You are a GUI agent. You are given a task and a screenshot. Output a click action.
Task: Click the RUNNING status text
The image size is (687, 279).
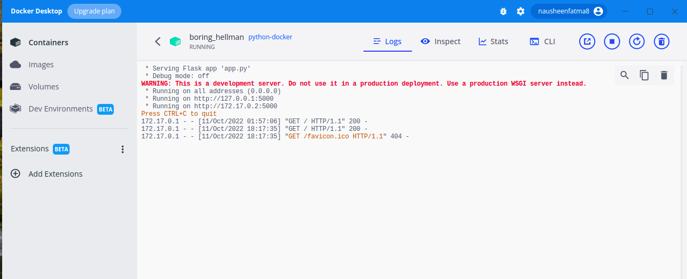[202, 47]
